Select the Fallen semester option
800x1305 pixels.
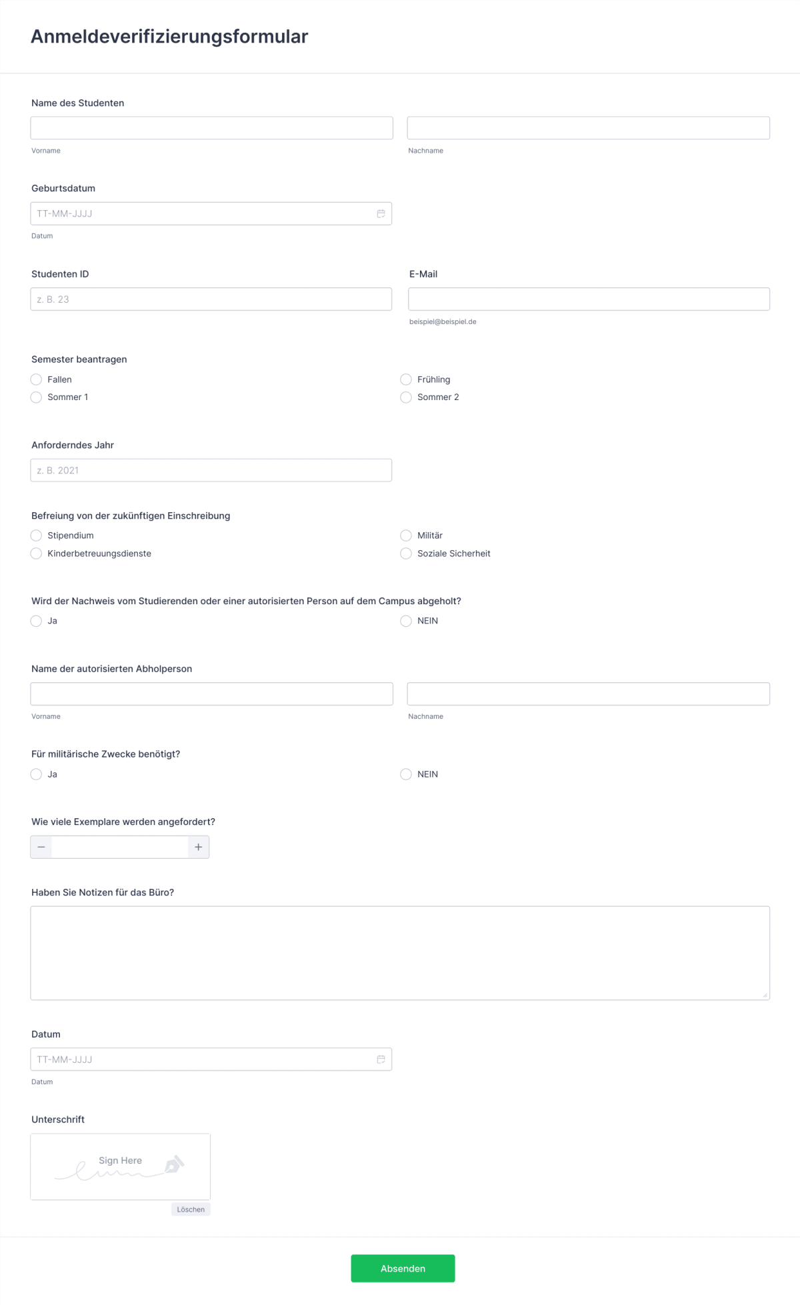point(36,379)
